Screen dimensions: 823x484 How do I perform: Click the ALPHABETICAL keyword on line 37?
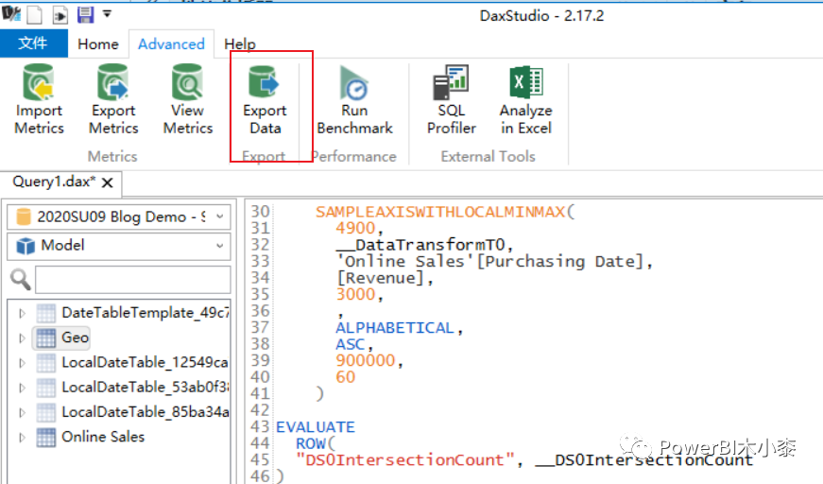pyautogui.click(x=395, y=328)
